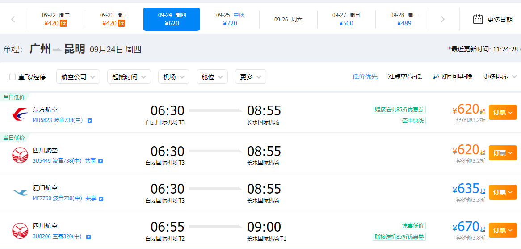Sort by 起飞时间早-晚
This screenshot has width=521, height=249.
click(x=452, y=77)
